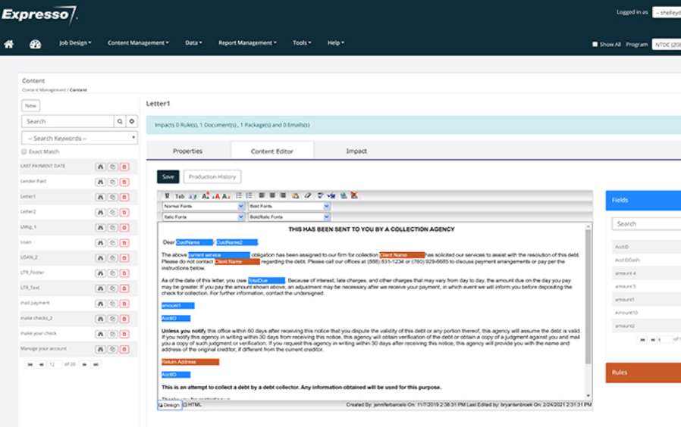Align text left in editor
The image size is (681, 427).
(262, 196)
